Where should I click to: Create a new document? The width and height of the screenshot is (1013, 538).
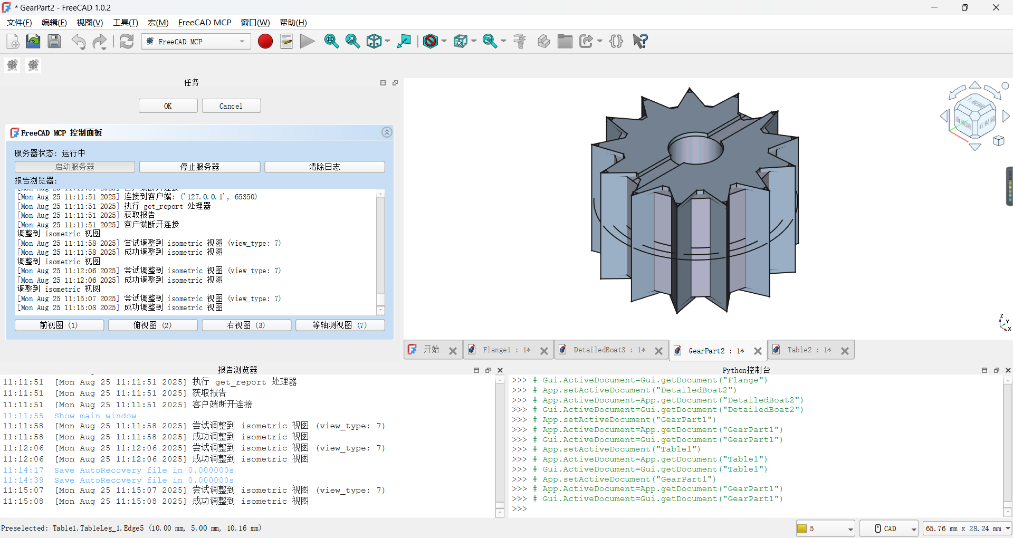[13, 41]
